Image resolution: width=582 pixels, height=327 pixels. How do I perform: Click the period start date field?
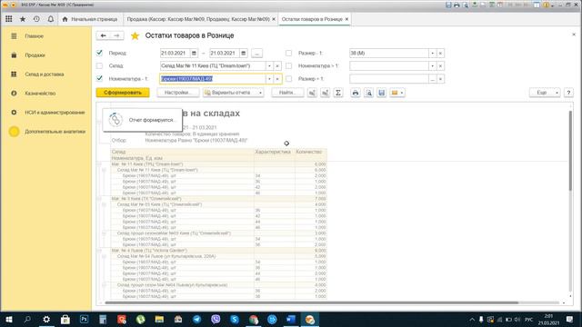pos(175,53)
